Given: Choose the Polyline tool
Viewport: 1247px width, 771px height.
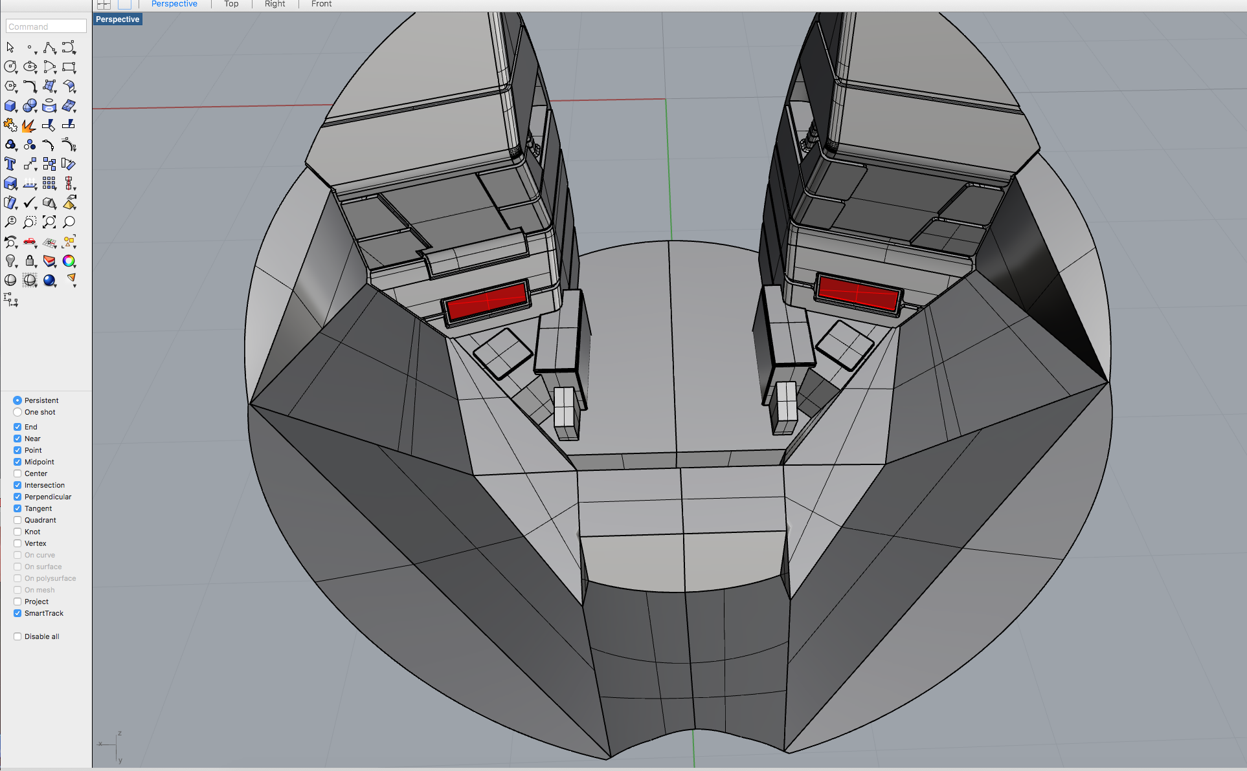Looking at the screenshot, I should [x=49, y=47].
